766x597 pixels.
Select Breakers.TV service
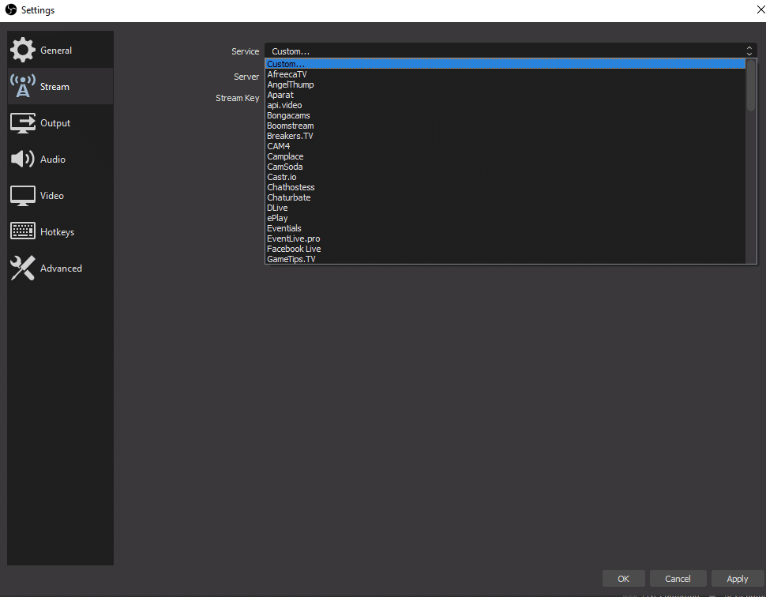(x=505, y=136)
